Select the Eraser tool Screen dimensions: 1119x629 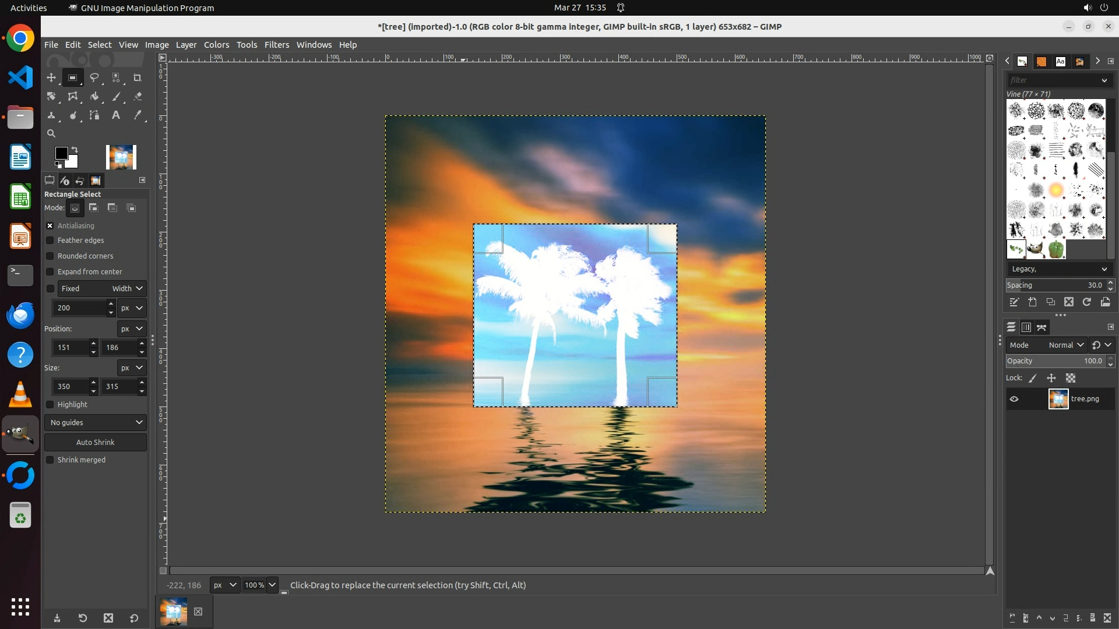138,97
